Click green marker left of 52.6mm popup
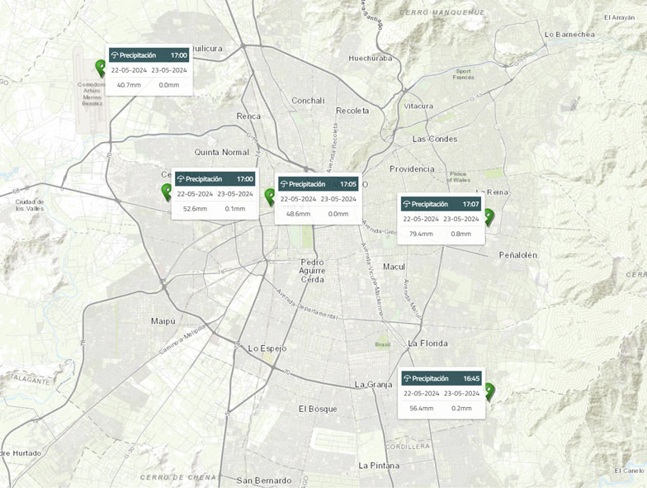This screenshot has height=488, width=647. click(167, 192)
